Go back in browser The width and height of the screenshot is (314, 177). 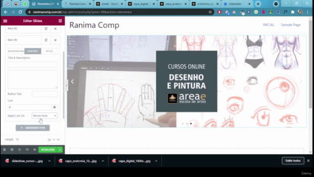5,12
